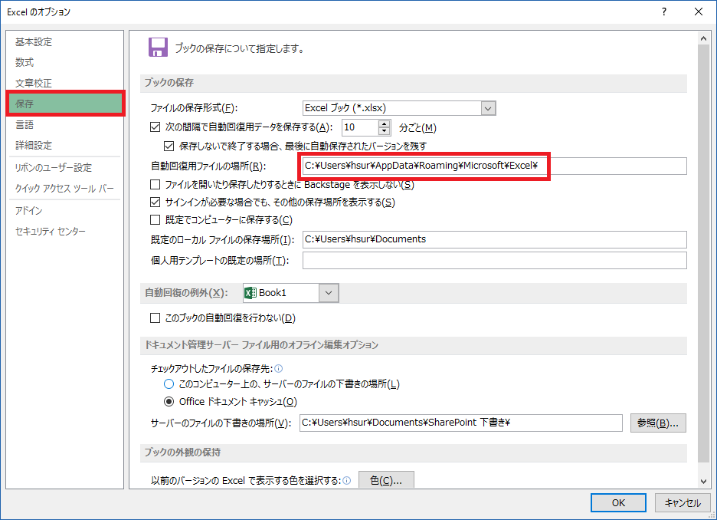Expand the Book1 auto-recover exceptions dropdown
This screenshot has width=717, height=520.
[x=329, y=292]
